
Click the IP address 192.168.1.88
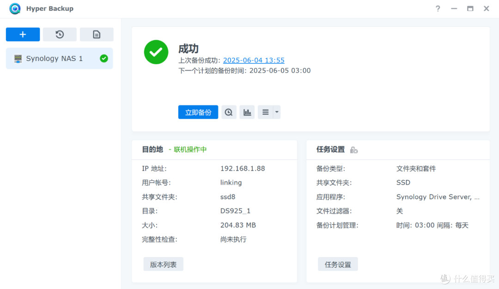coord(243,168)
